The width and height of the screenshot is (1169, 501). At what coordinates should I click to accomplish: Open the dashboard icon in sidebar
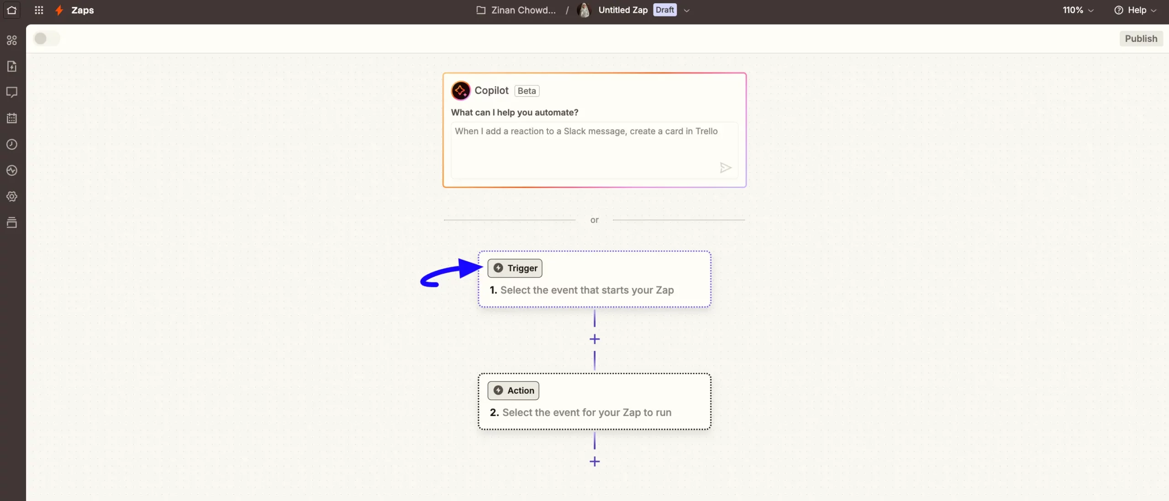pos(12,40)
